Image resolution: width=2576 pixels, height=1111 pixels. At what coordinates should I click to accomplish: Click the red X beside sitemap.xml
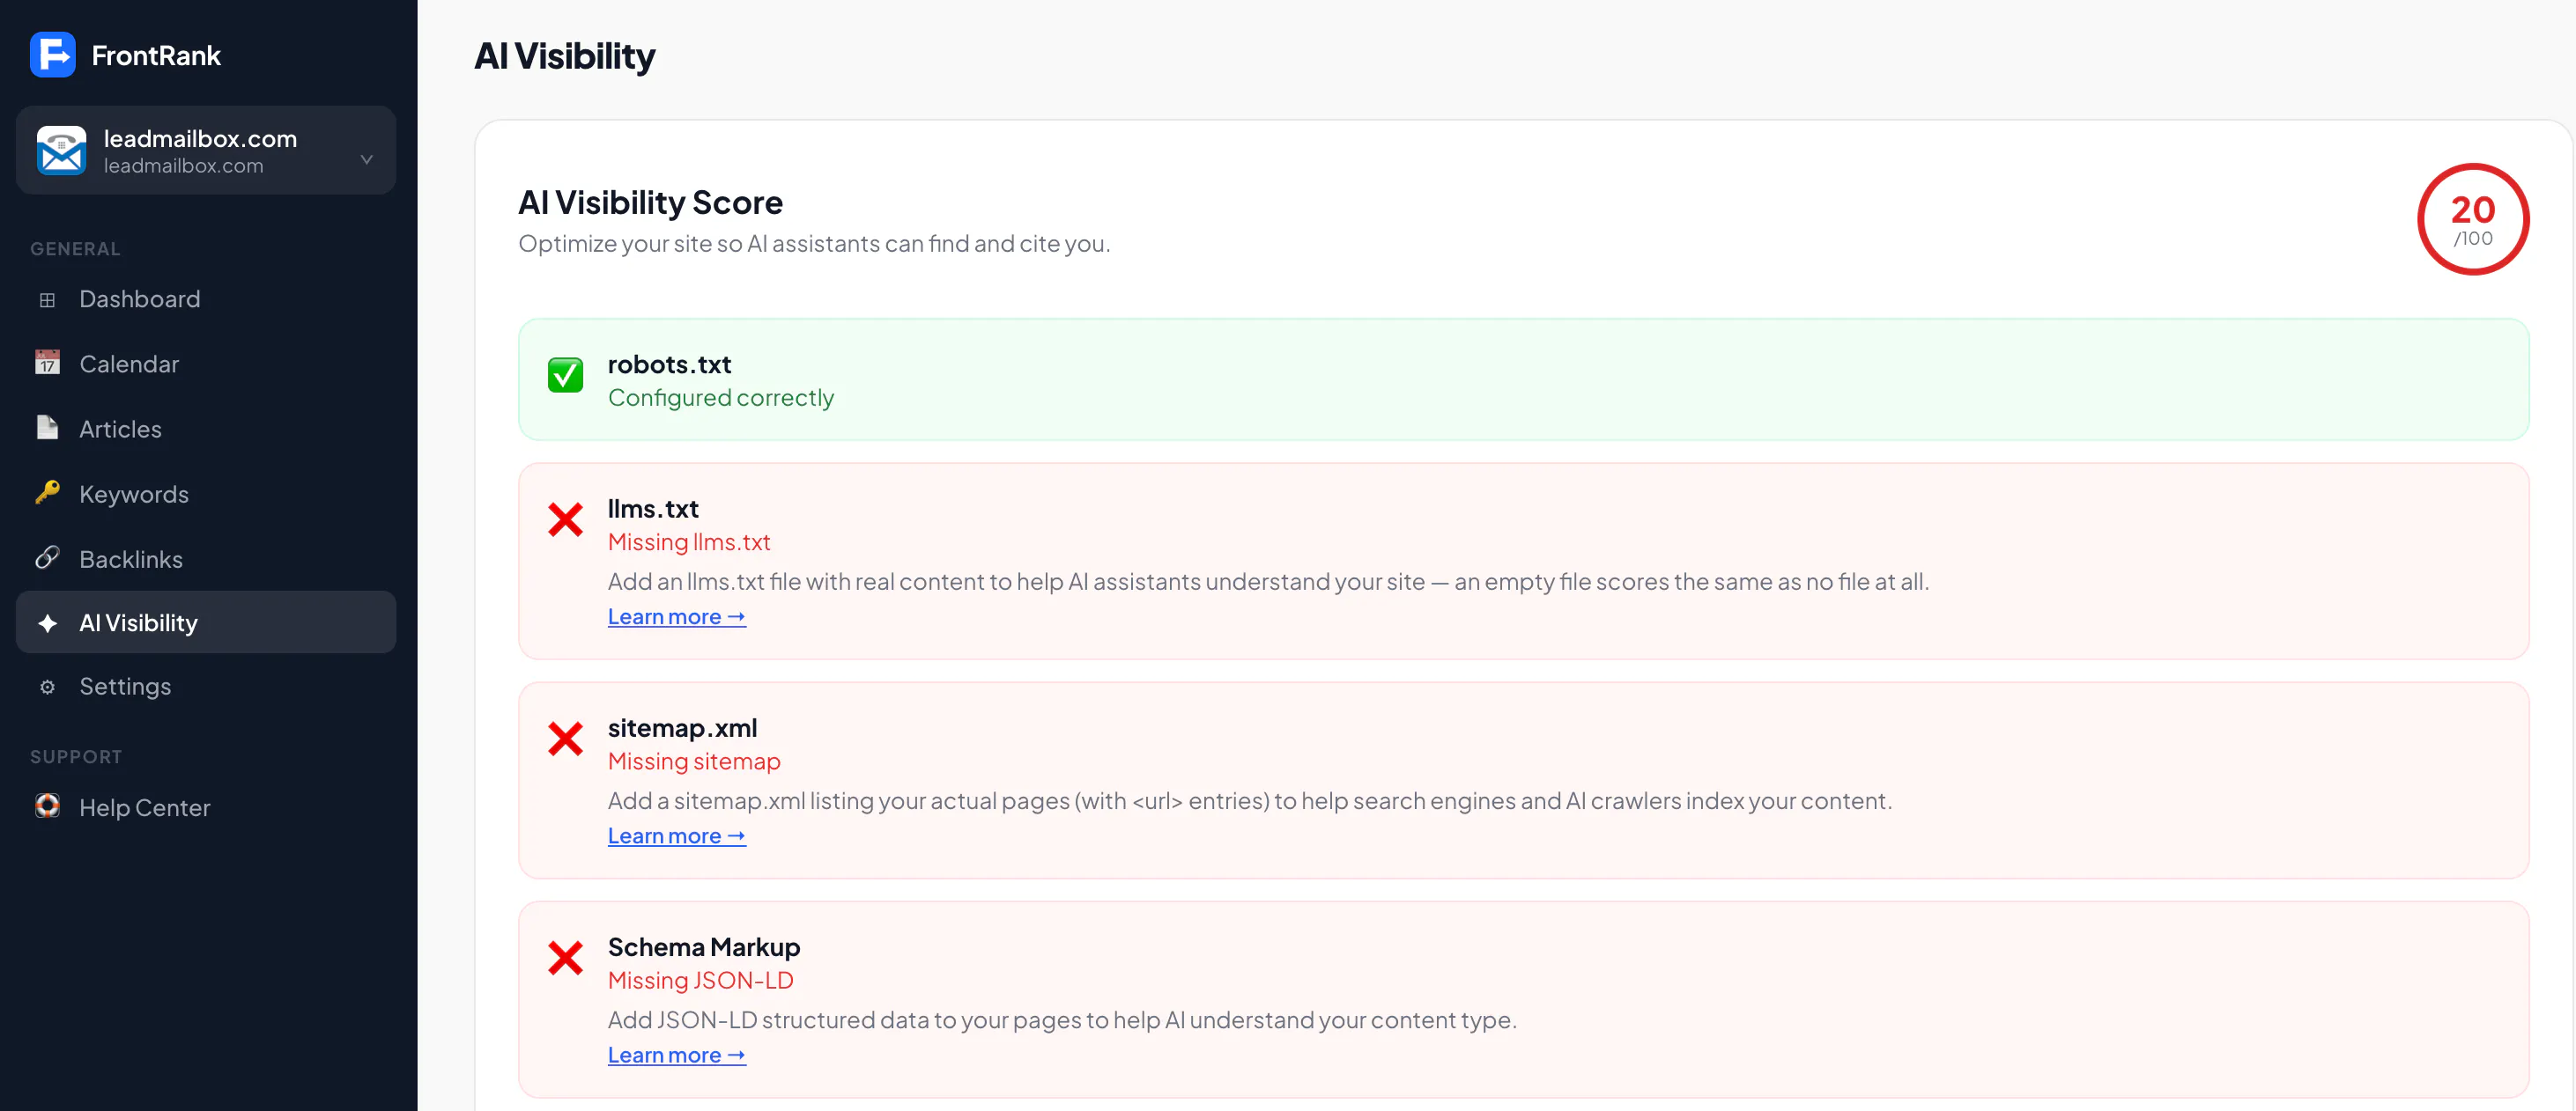[x=565, y=739]
